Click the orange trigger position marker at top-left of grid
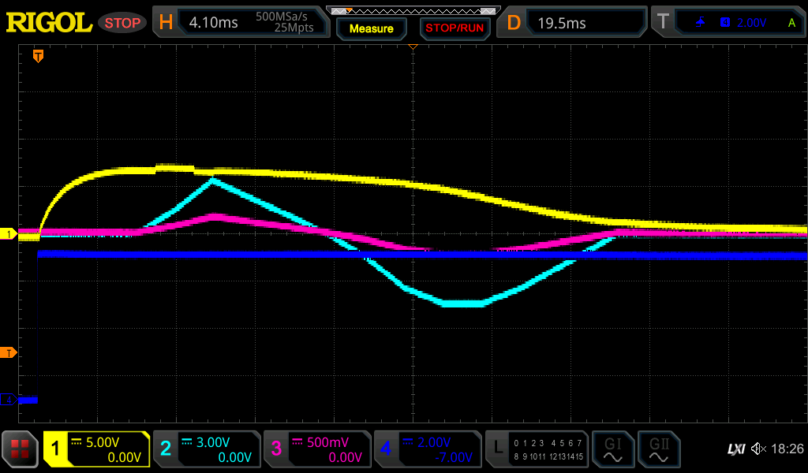Image resolution: width=808 pixels, height=473 pixels. [x=37, y=56]
